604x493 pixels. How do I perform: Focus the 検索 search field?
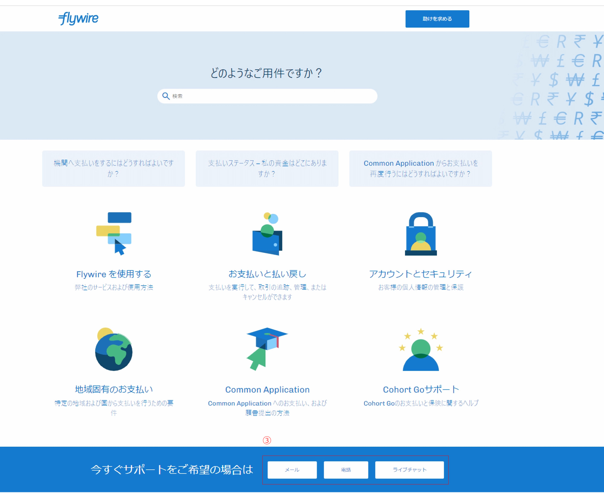[x=272, y=96]
